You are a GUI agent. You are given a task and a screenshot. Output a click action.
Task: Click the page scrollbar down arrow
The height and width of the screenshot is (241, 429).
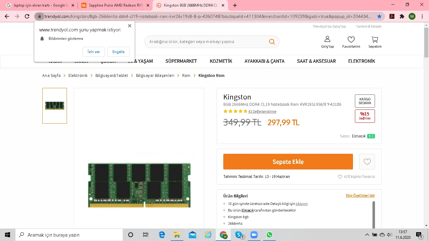click(426, 225)
